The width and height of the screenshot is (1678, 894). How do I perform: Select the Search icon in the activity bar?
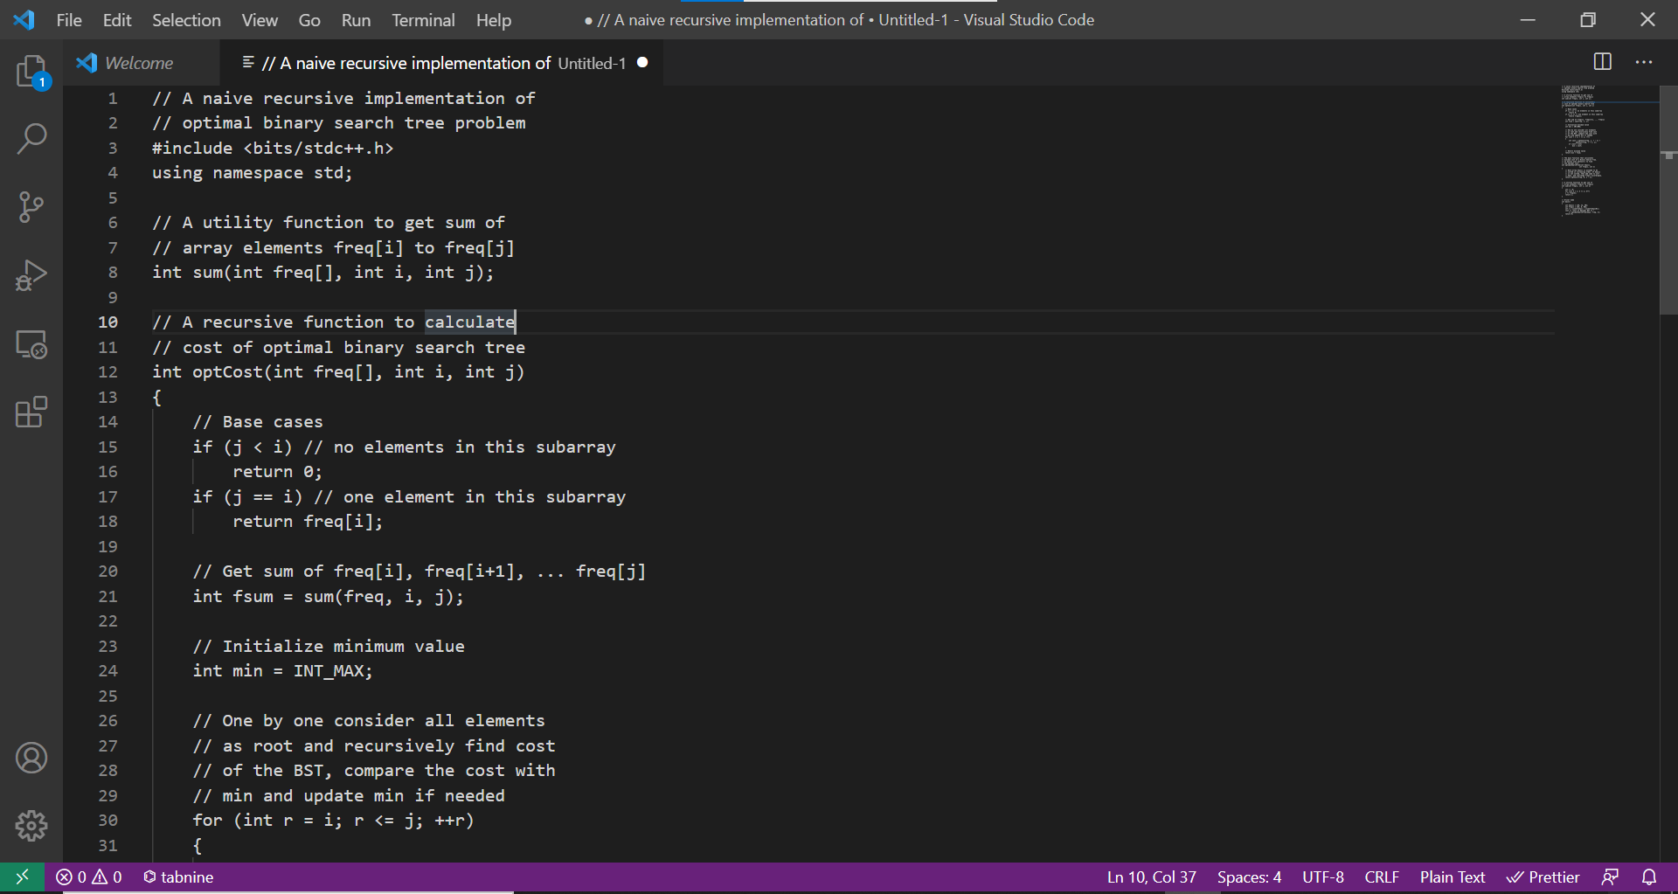[x=31, y=138]
